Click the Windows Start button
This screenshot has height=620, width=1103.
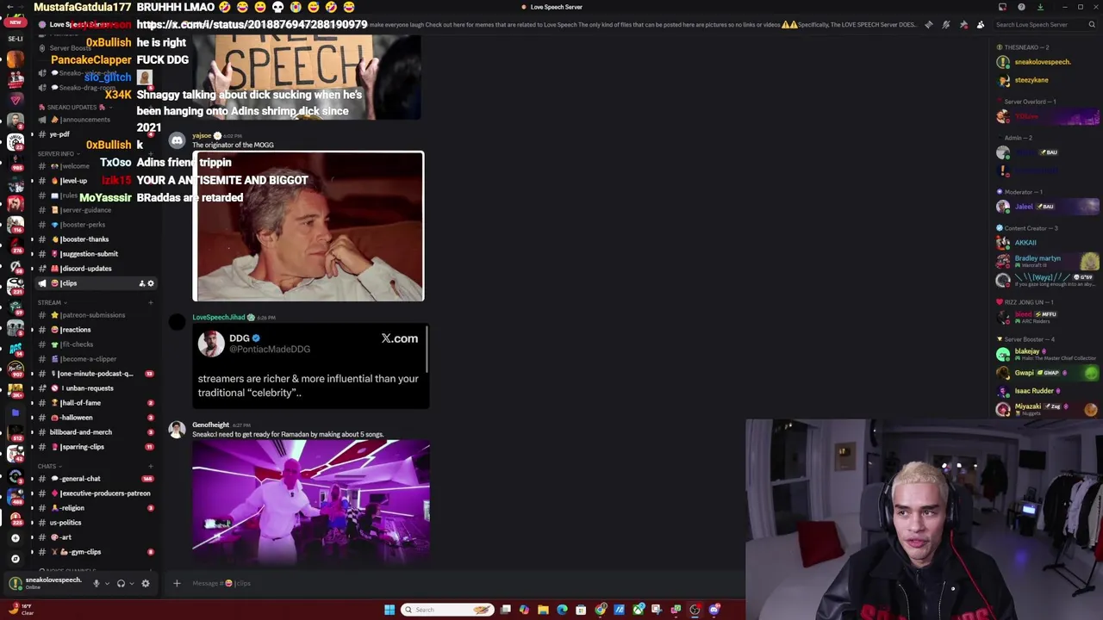click(389, 610)
